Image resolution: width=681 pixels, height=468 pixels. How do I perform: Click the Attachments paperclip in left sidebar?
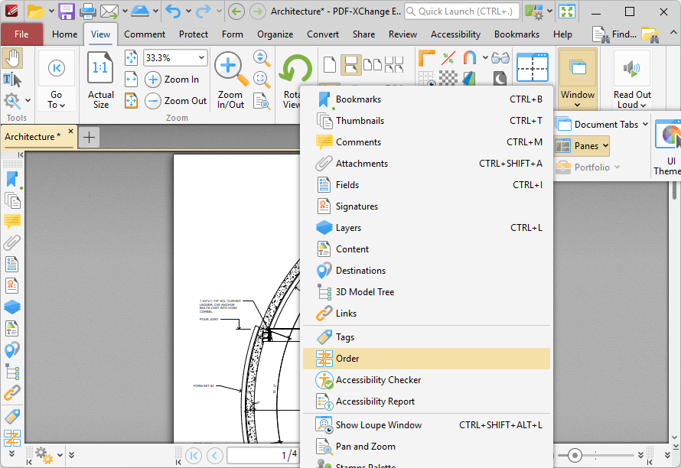click(12, 243)
